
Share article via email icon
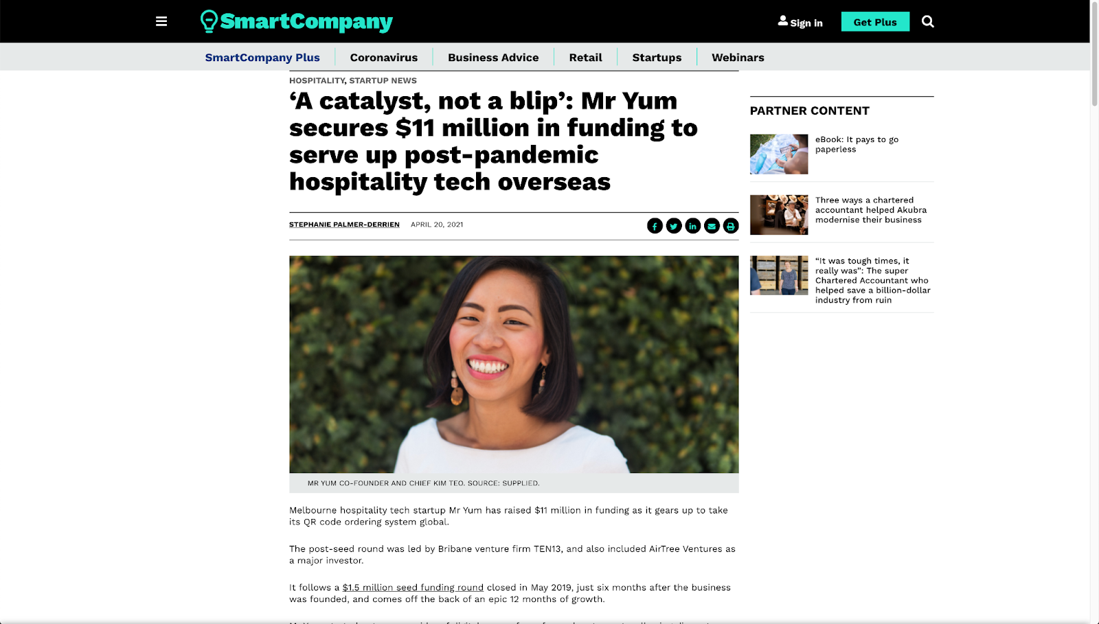(712, 226)
